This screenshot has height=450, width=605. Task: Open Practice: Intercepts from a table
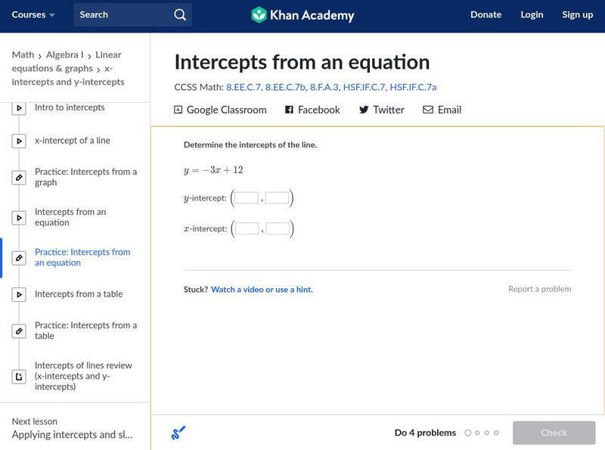pos(85,331)
